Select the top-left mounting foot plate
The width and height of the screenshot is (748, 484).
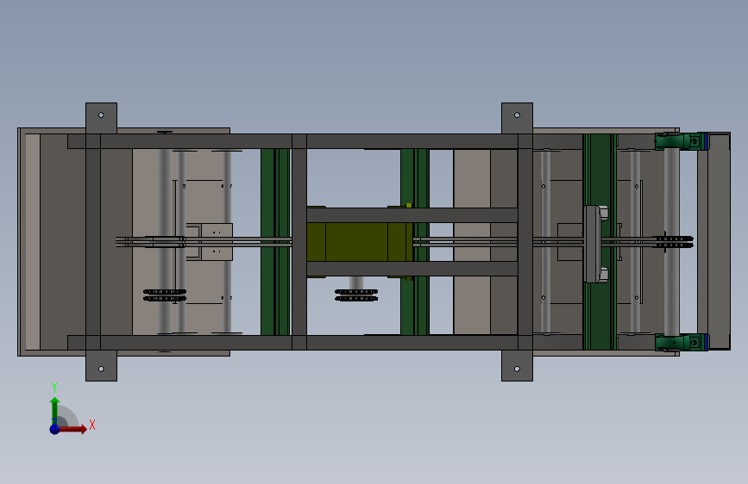pyautogui.click(x=101, y=118)
